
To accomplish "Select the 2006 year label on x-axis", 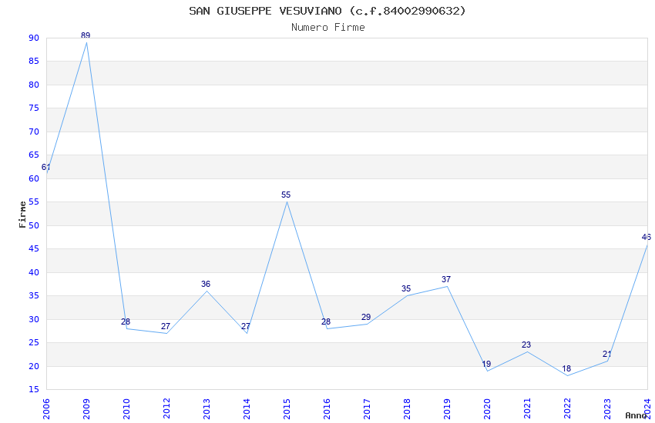I will (46, 407).
